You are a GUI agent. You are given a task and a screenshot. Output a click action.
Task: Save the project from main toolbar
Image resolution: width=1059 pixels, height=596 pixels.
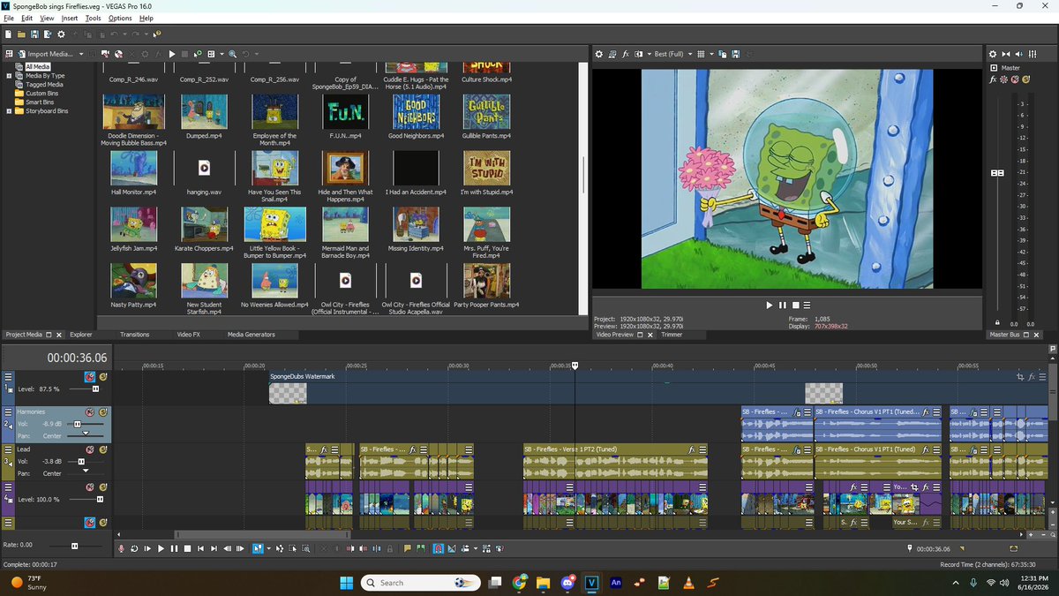click(x=34, y=34)
